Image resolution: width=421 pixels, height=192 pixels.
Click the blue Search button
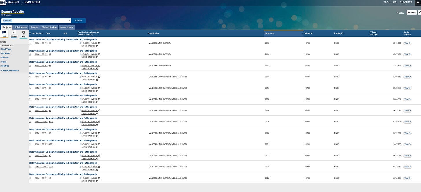[x=78, y=21]
